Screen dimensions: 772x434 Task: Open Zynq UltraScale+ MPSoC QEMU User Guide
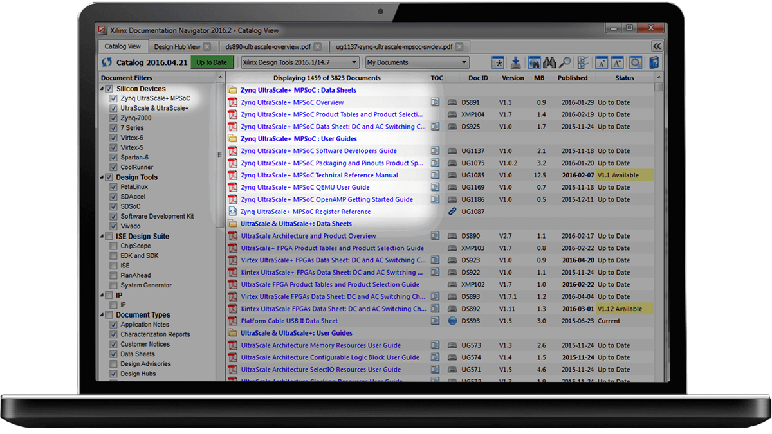click(305, 188)
